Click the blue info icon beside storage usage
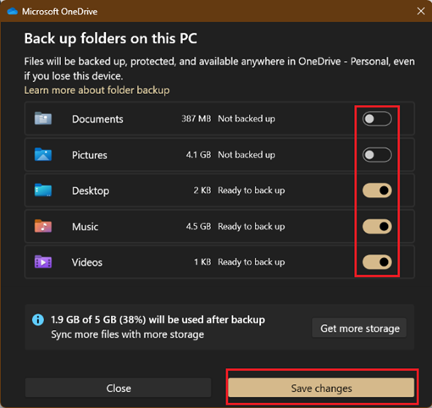The width and height of the screenshot is (432, 408). (x=38, y=320)
